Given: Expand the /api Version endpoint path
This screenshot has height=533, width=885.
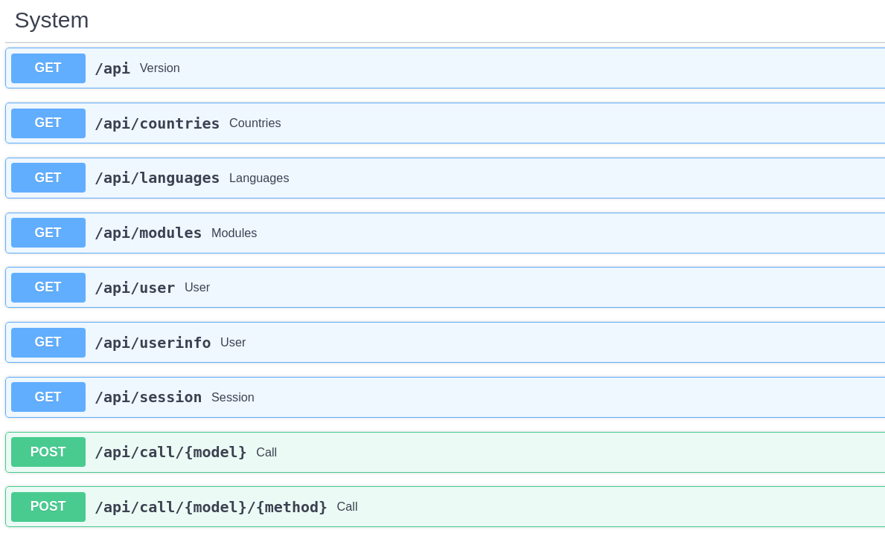Looking at the screenshot, I should (112, 68).
